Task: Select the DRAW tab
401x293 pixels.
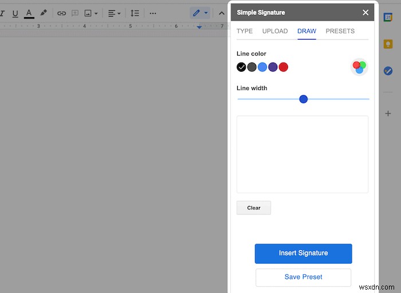Action: click(306, 31)
